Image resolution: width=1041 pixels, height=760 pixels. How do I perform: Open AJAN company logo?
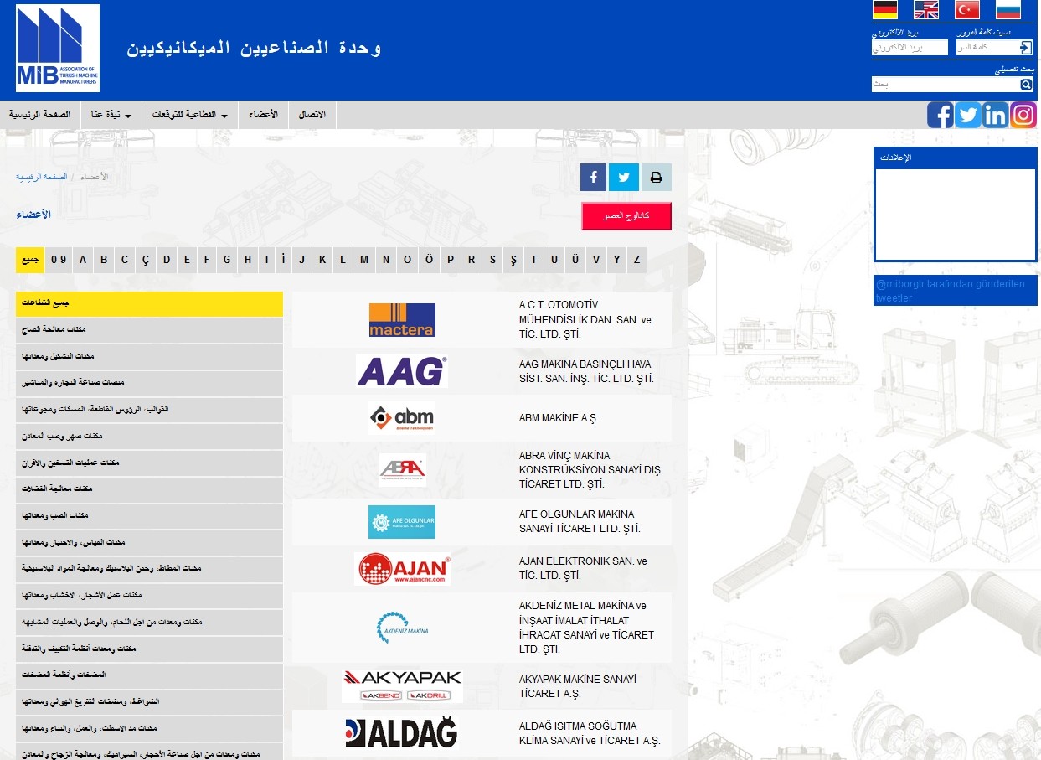[402, 569]
